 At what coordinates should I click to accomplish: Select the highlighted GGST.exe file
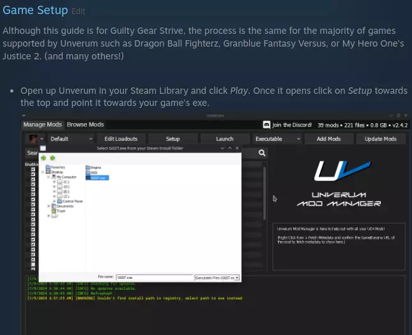click(x=97, y=178)
